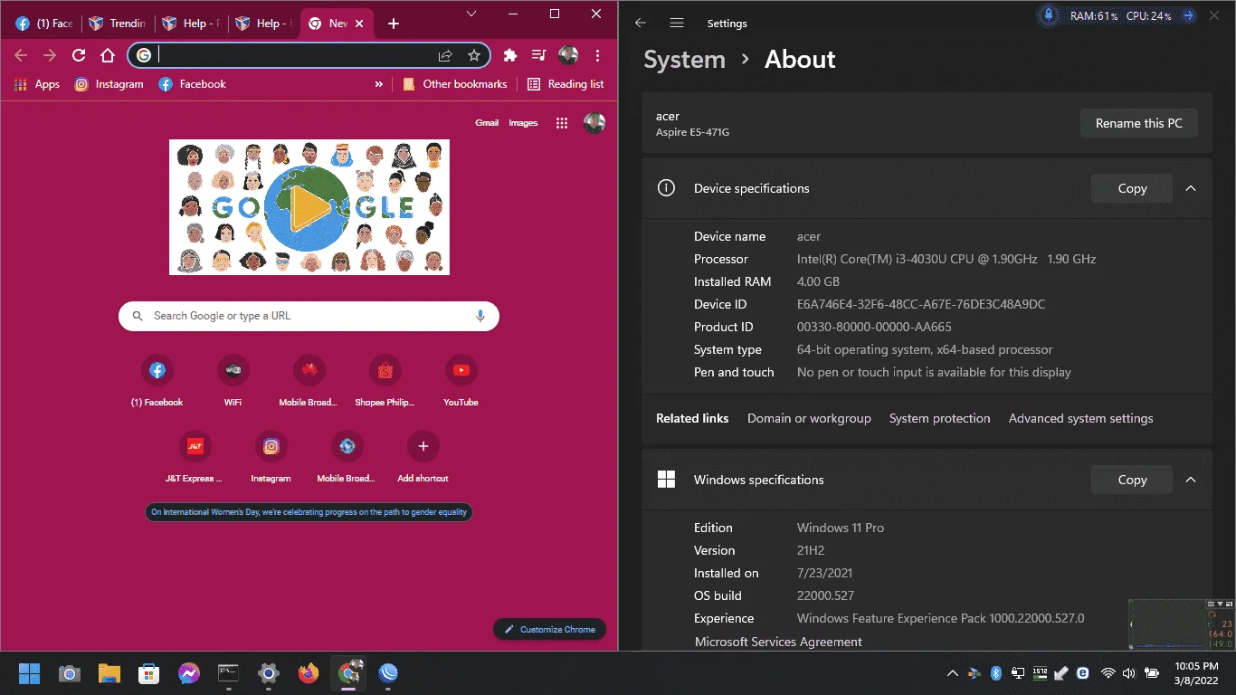Open the YouTube shortcut tile
The height and width of the screenshot is (695, 1236).
point(461,380)
